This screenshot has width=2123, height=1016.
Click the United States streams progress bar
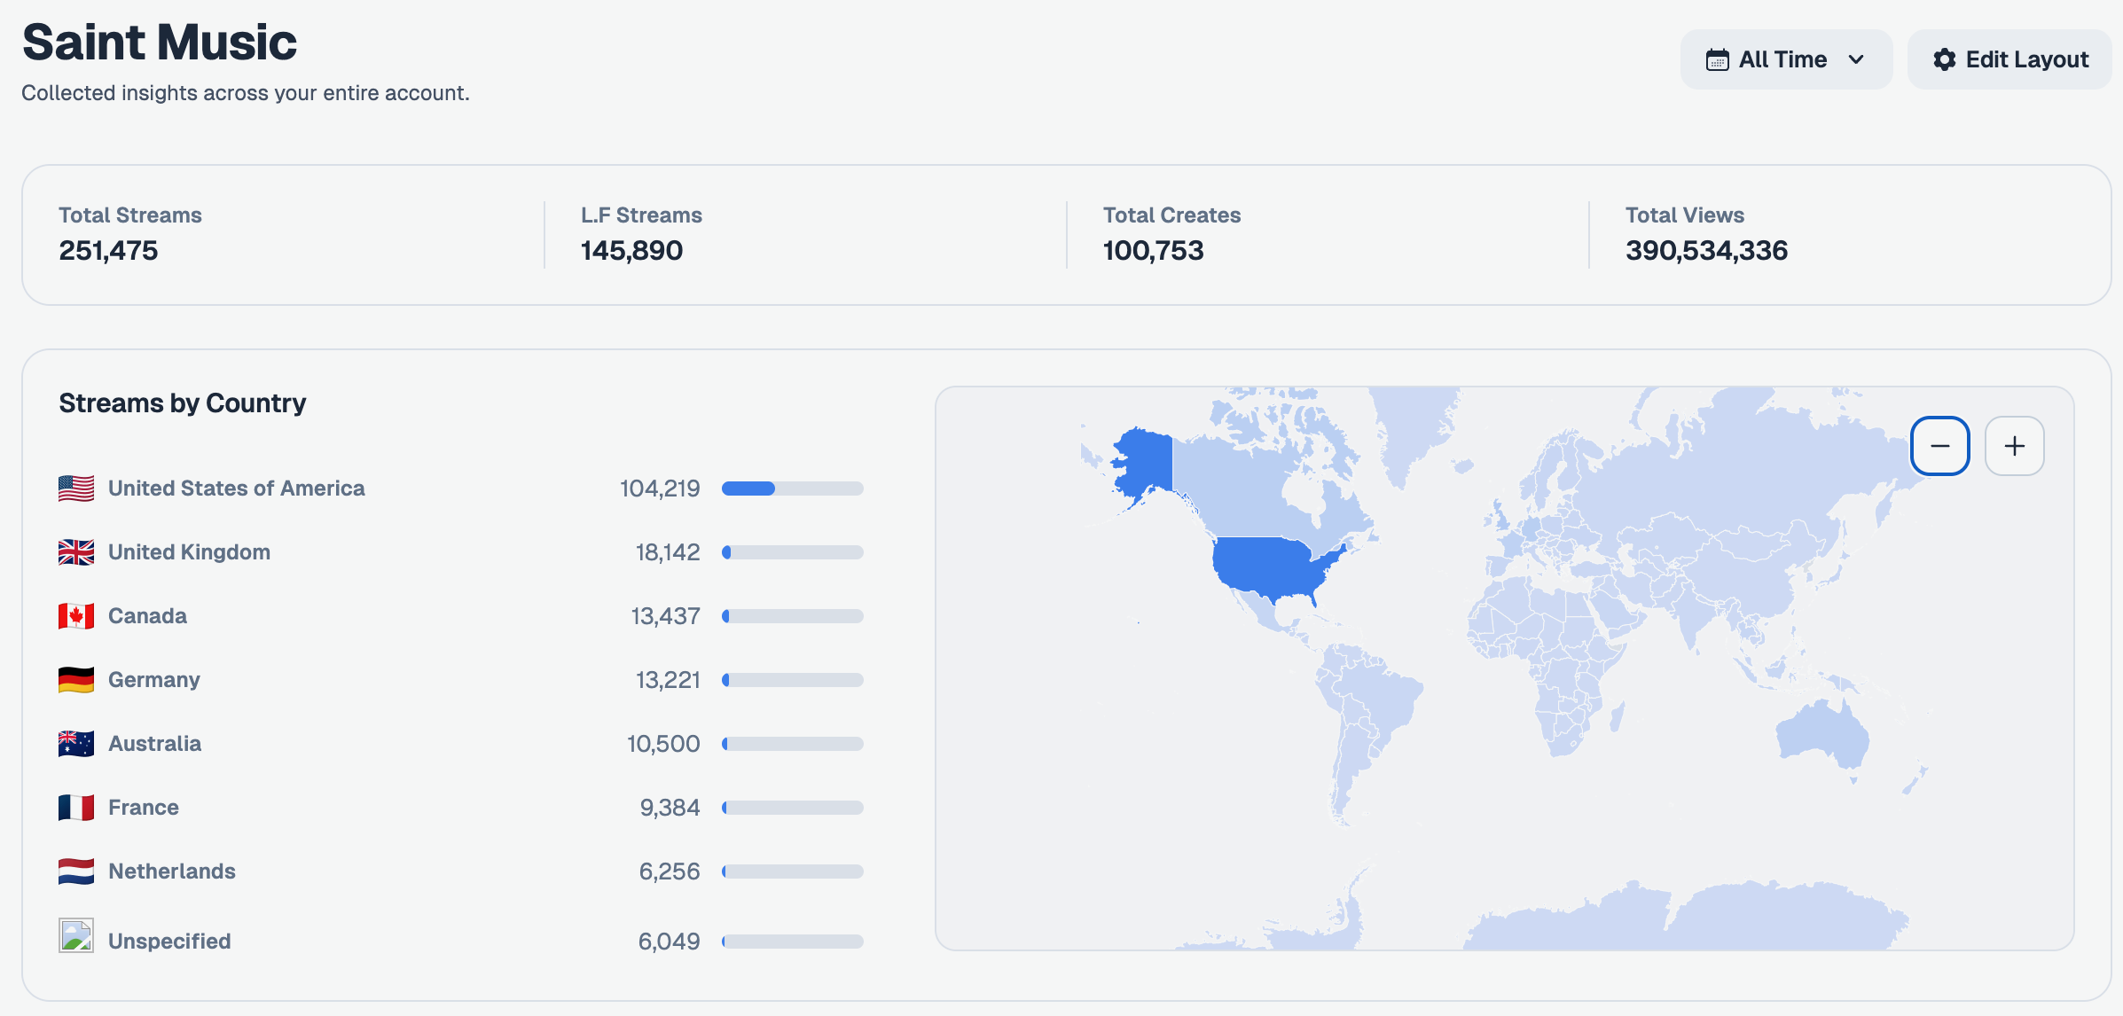tap(792, 488)
